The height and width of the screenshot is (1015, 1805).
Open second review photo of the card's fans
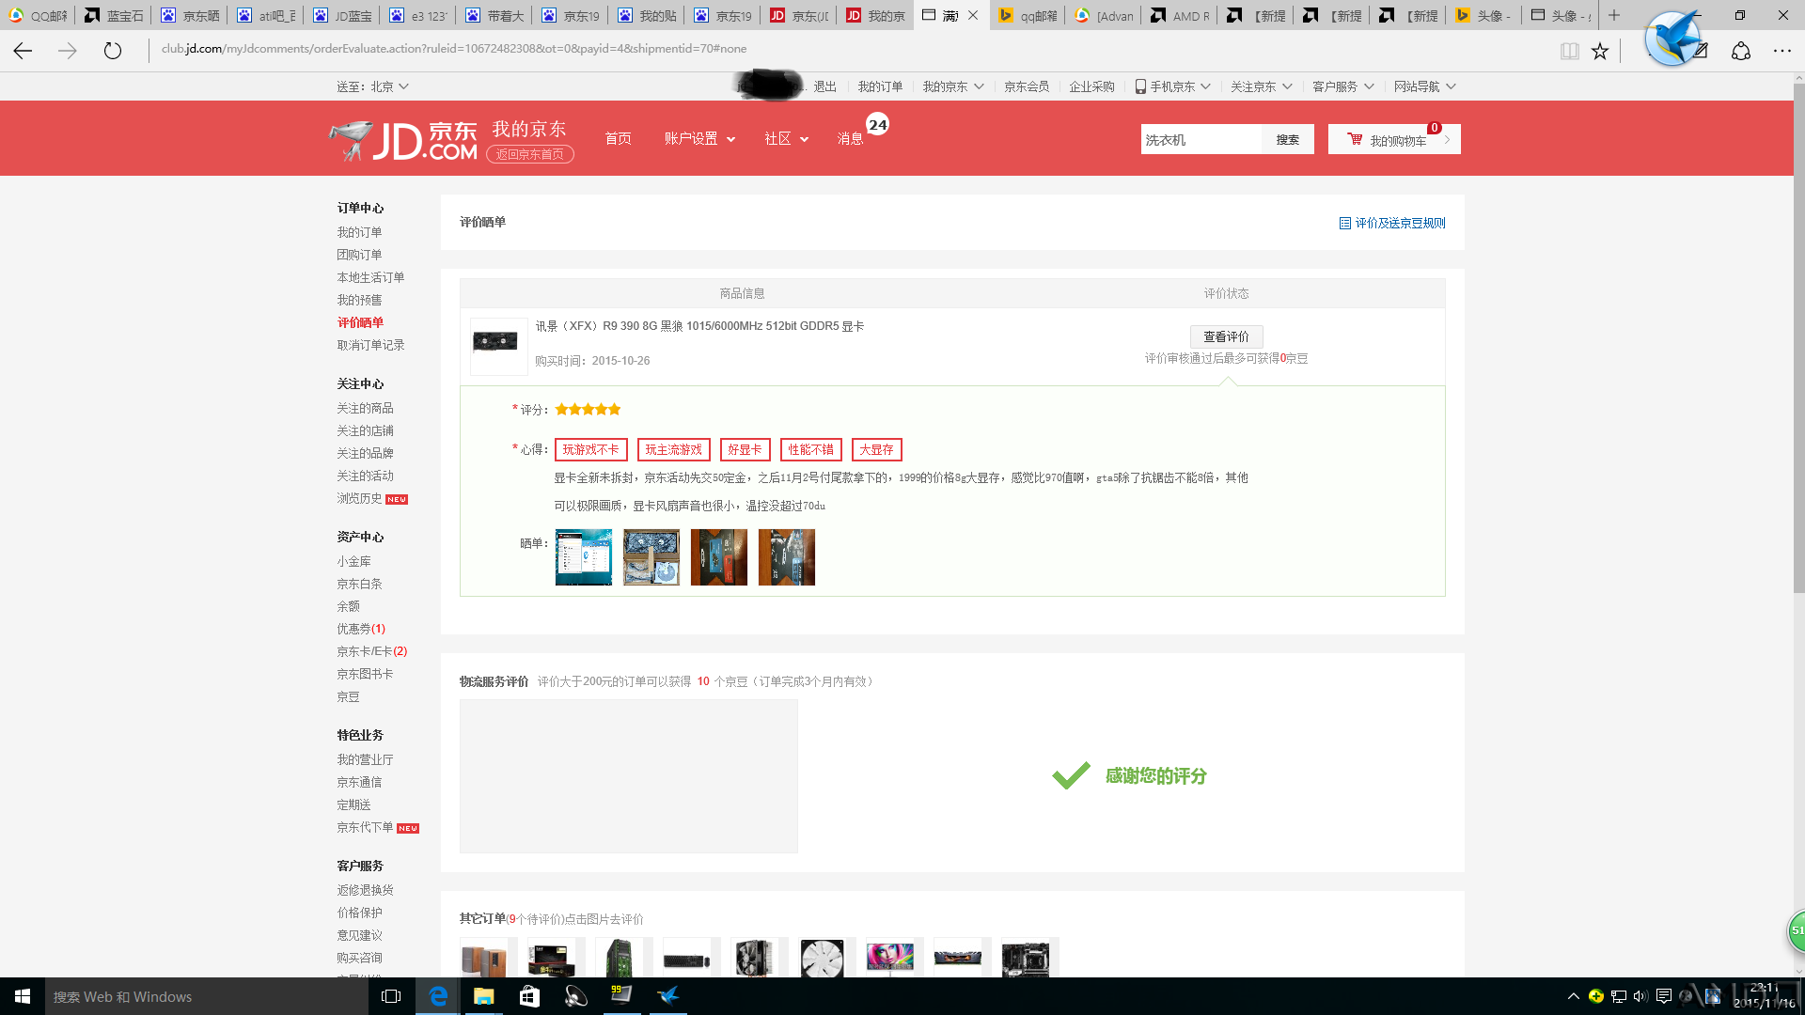[x=651, y=557]
